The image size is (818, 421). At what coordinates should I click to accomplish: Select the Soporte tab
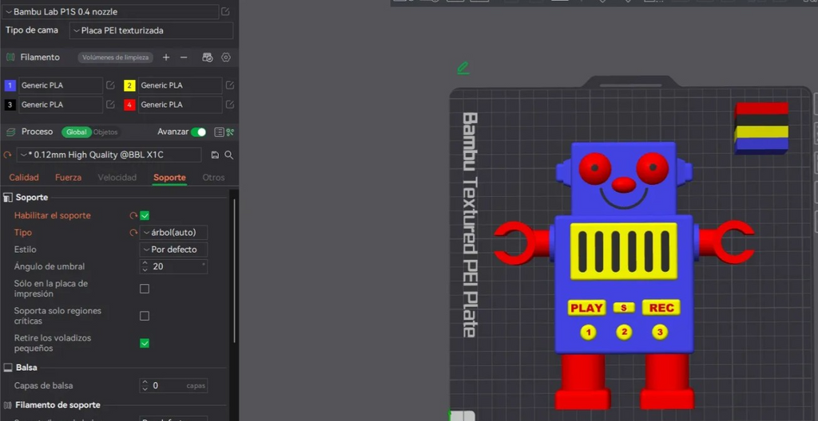[169, 178]
